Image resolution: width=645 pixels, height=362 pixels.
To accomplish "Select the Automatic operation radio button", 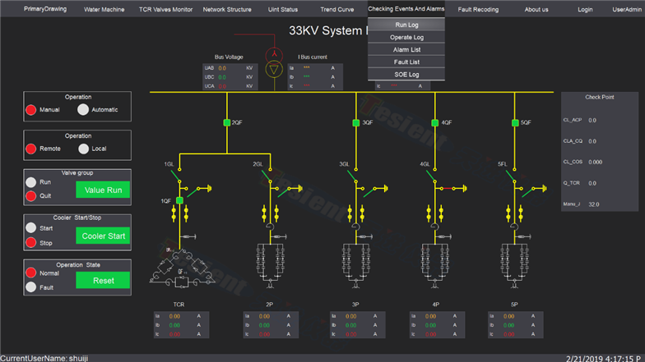I will (x=83, y=110).
